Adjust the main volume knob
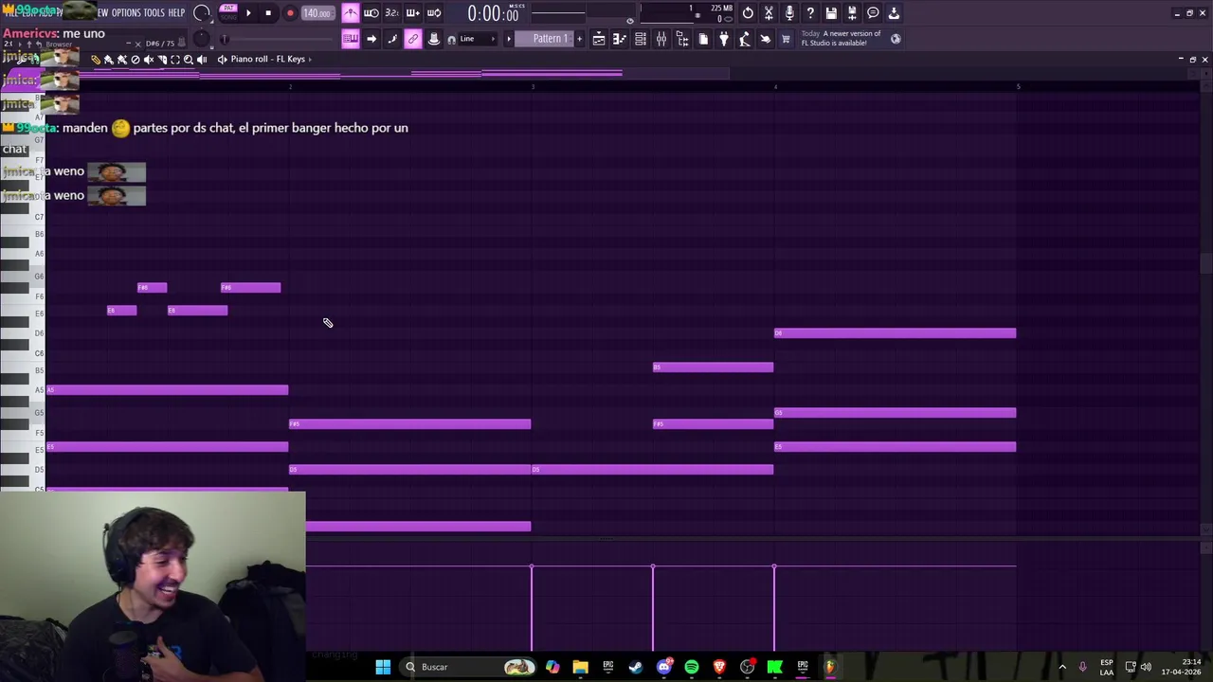This screenshot has height=682, width=1213. (x=202, y=13)
